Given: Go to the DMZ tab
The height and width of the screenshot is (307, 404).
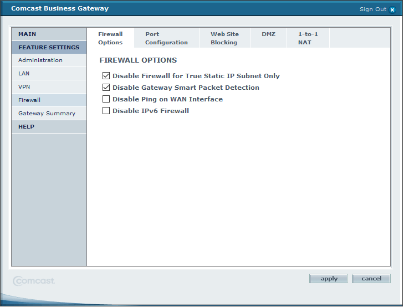Looking at the screenshot, I should [x=268, y=38].
